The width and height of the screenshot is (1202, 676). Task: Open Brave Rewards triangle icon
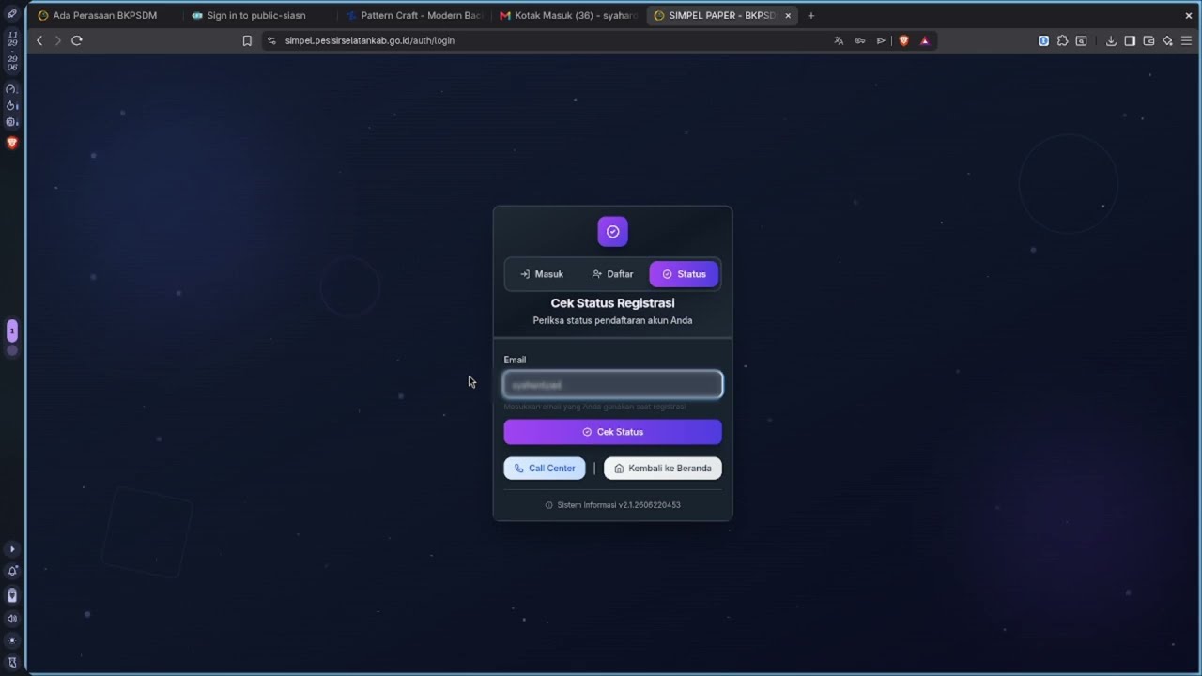[x=925, y=40]
